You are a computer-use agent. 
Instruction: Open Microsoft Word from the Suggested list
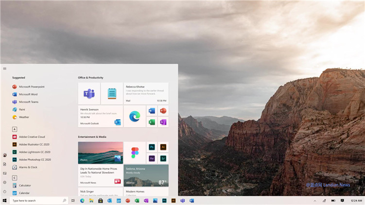pos(25,94)
